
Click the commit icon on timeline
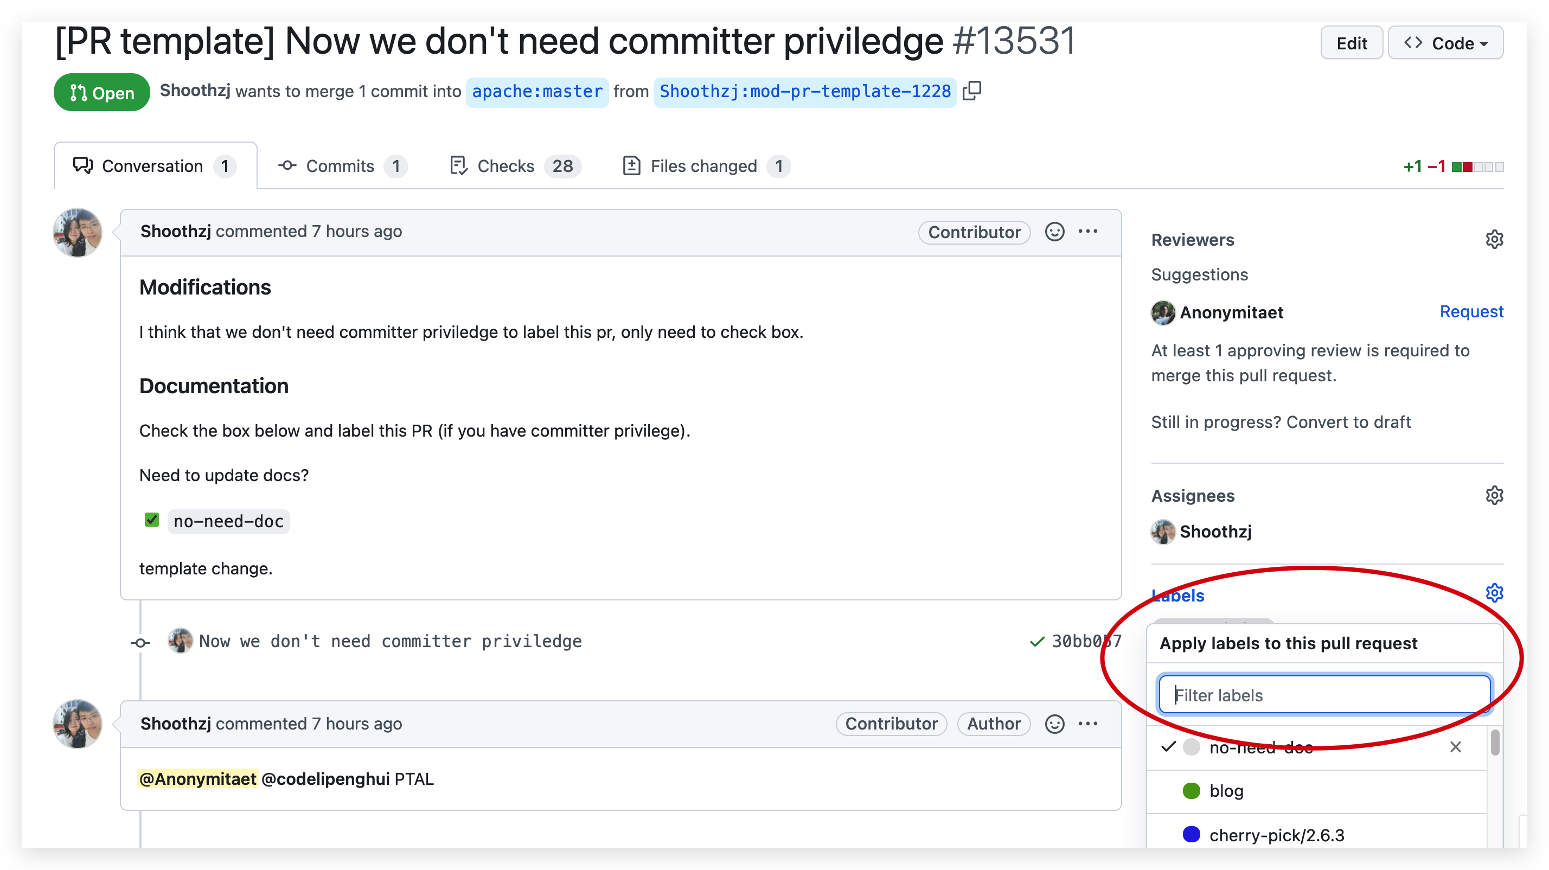tap(140, 643)
